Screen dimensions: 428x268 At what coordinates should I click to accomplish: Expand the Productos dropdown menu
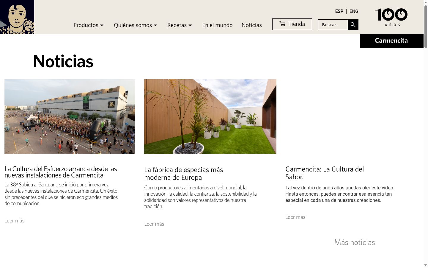click(x=89, y=25)
